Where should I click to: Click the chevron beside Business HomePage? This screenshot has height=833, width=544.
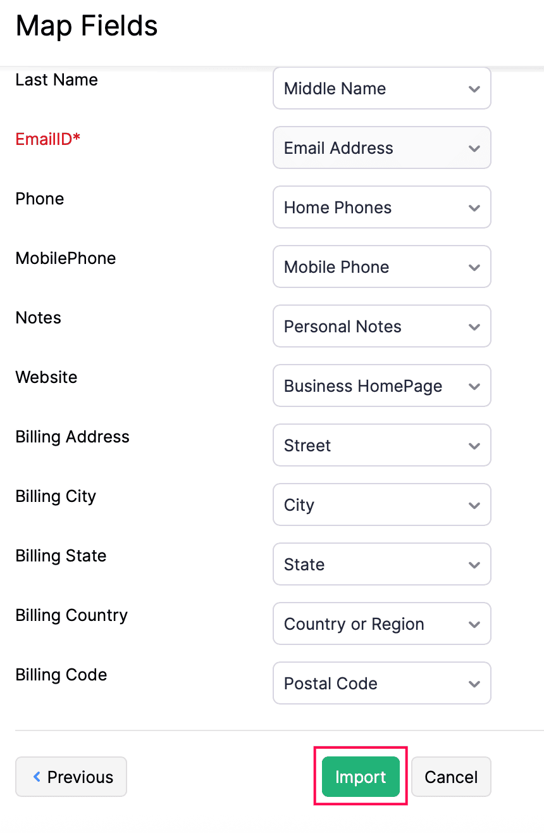(474, 387)
